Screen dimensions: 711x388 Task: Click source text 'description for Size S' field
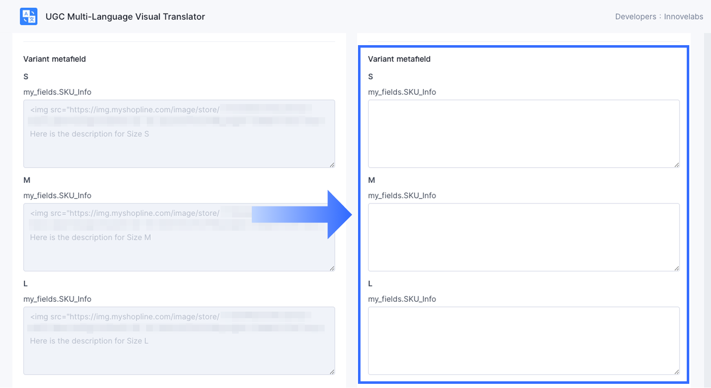(x=179, y=134)
